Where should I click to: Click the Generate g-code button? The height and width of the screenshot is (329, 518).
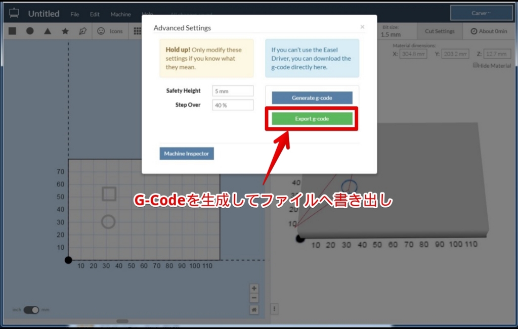[x=312, y=98]
